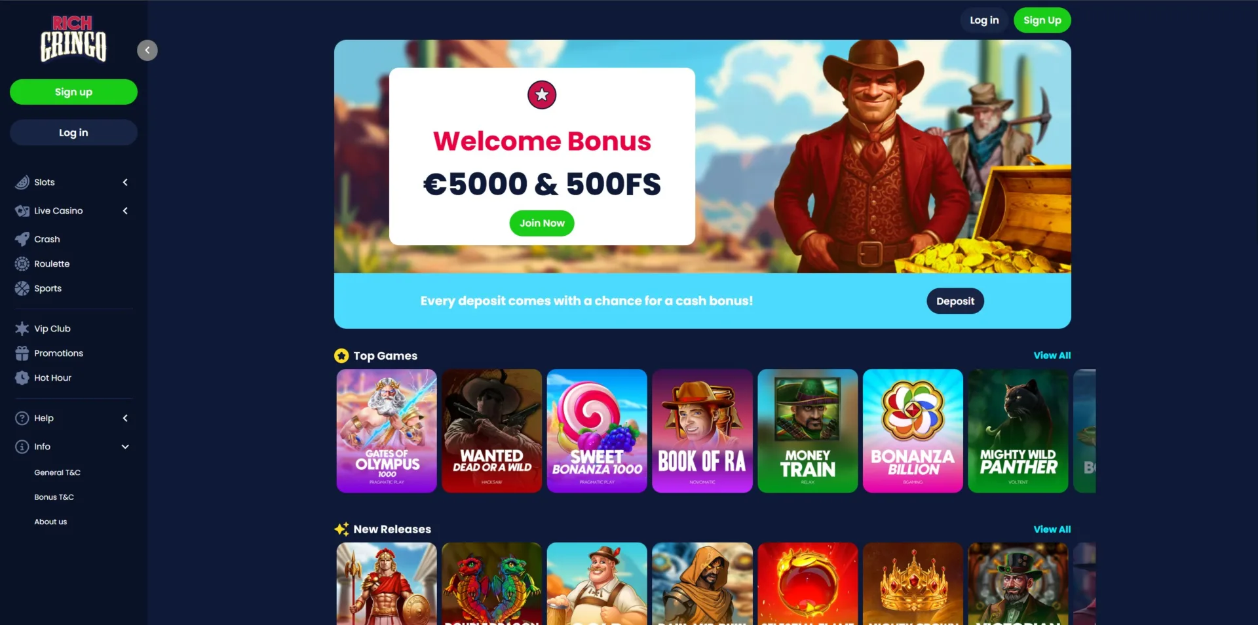The height and width of the screenshot is (625, 1258).
Task: Collapse the sidebar with the round arrow button
Action: 147,50
